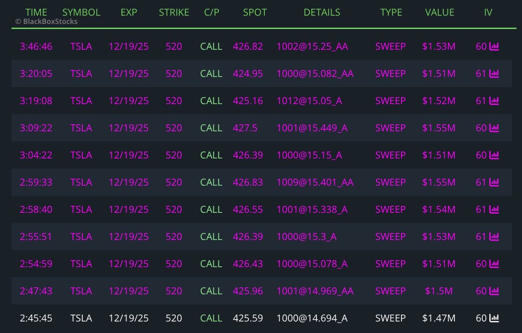This screenshot has width=522, height=333.
Task: Click strike 520 in the 3:04:22 row
Action: coord(174,155)
